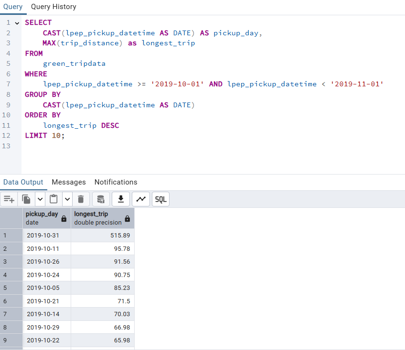Select cell 71.5
This screenshot has width=405, height=350.
coord(103,301)
